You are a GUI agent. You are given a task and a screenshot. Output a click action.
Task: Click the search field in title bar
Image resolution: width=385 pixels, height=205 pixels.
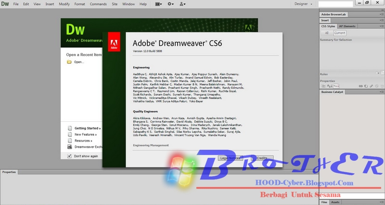pyautogui.click(x=335, y=4)
